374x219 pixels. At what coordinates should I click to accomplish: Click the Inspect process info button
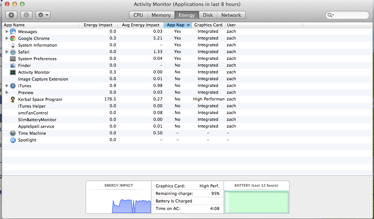point(26,15)
